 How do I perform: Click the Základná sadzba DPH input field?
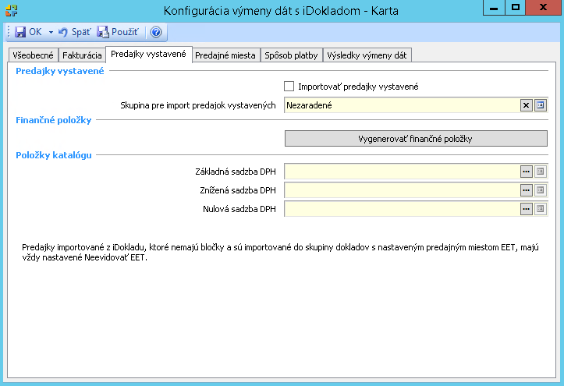(x=402, y=172)
